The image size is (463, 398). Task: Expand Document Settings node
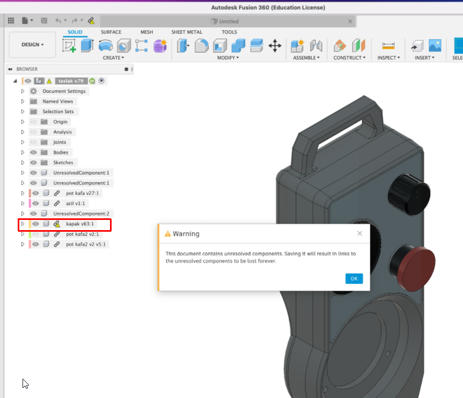(23, 91)
